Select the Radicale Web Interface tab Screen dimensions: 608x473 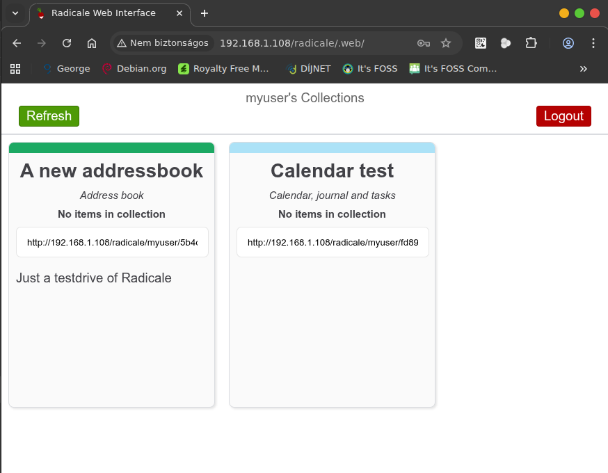(x=103, y=13)
